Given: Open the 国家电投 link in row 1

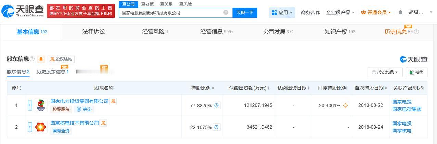Looking at the screenshot, I should [402, 102].
